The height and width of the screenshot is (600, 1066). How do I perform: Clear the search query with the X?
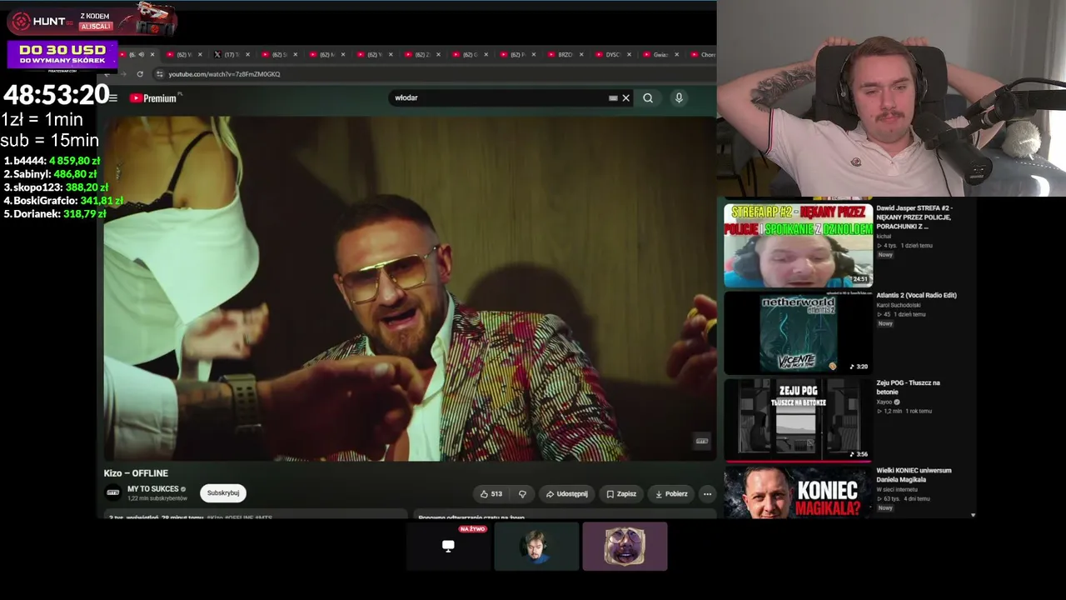pyautogui.click(x=625, y=98)
